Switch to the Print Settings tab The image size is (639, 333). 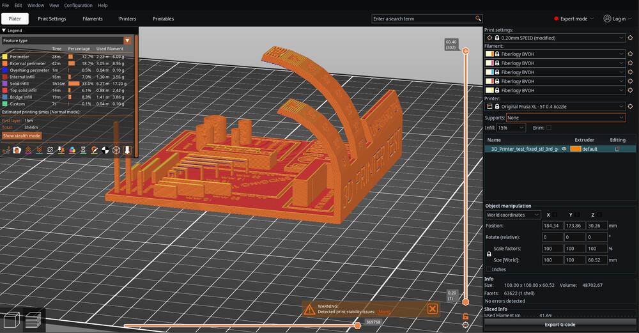point(52,19)
